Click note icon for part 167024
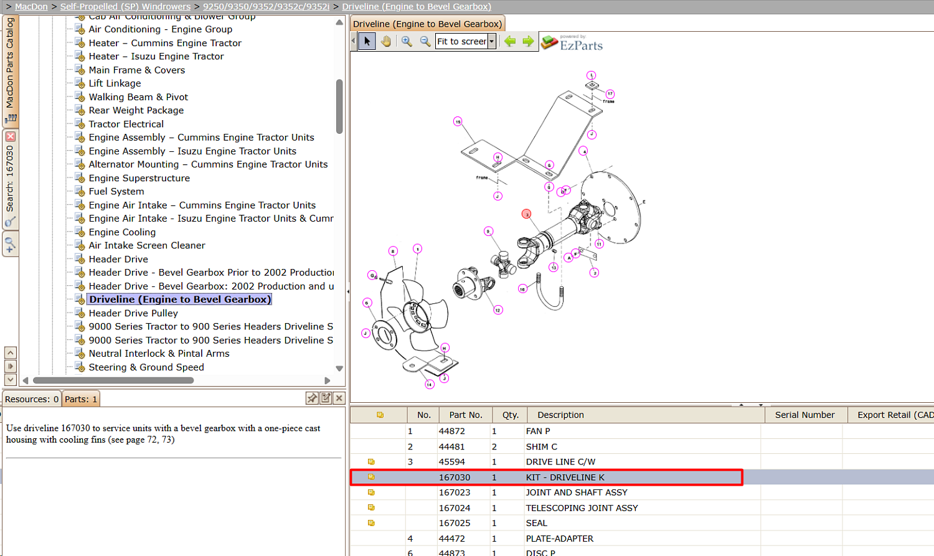 coord(371,508)
